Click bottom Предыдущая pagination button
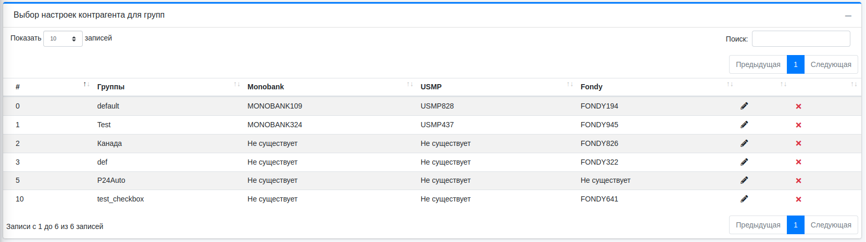Image resolution: width=866 pixels, height=242 pixels. (x=758, y=225)
